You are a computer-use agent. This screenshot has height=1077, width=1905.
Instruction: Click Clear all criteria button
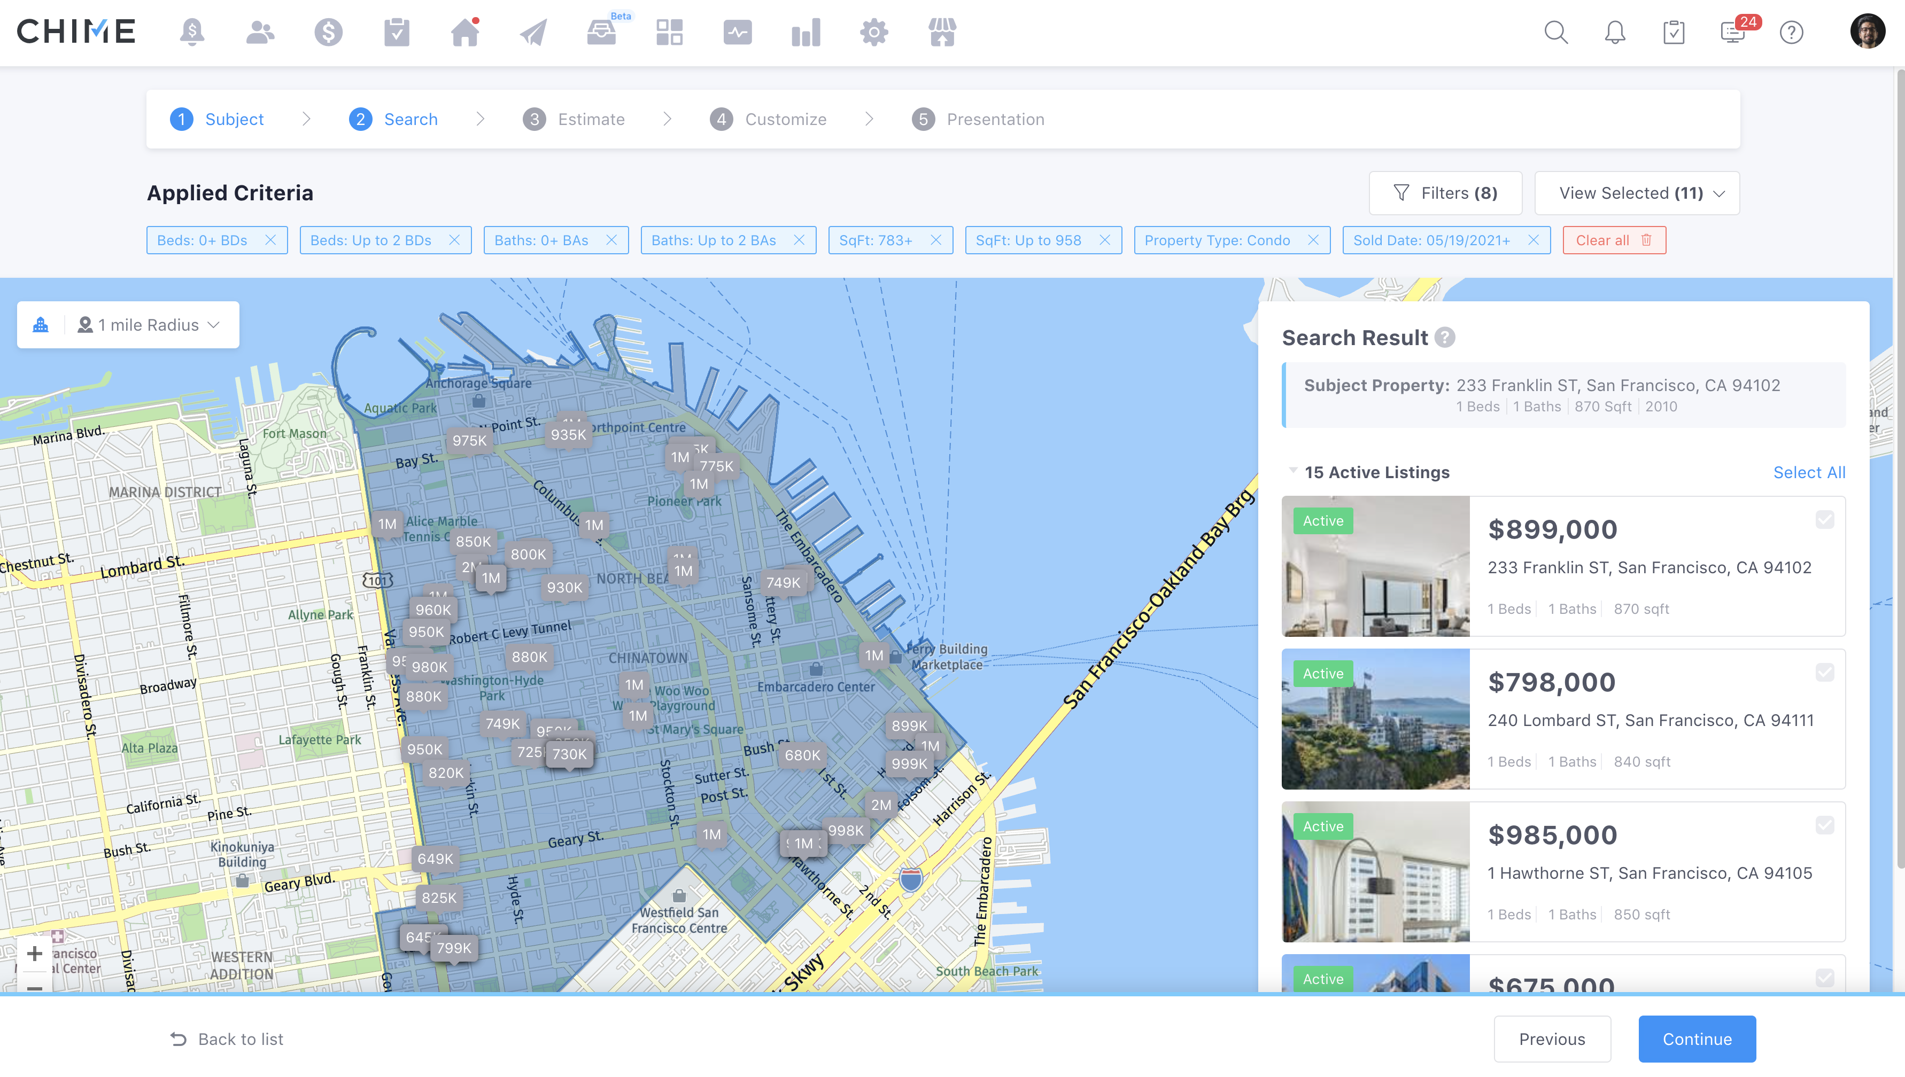pyautogui.click(x=1613, y=240)
